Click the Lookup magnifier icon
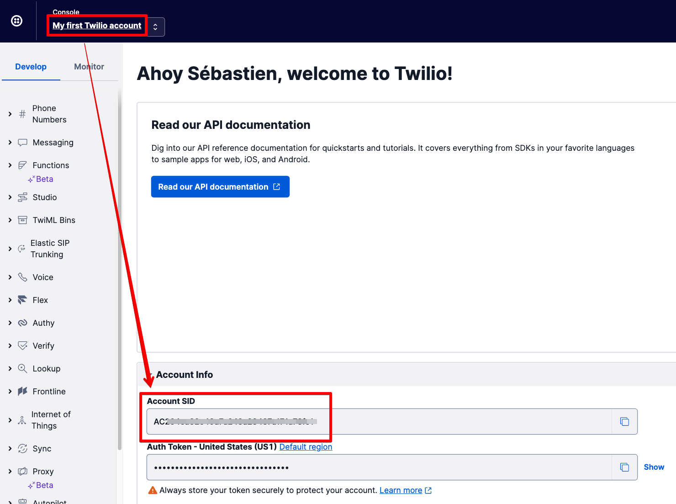The height and width of the screenshot is (504, 676). coord(22,369)
